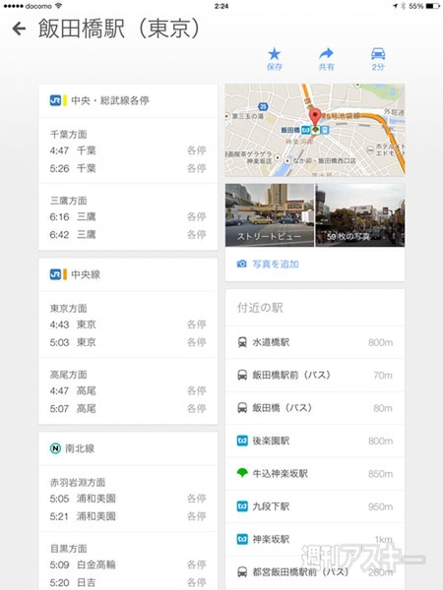Tap metro icon beside 後楽園駅

tap(242, 441)
